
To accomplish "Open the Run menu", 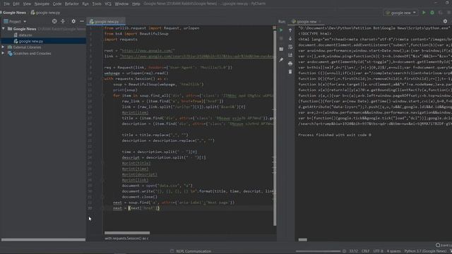I will (85, 4).
